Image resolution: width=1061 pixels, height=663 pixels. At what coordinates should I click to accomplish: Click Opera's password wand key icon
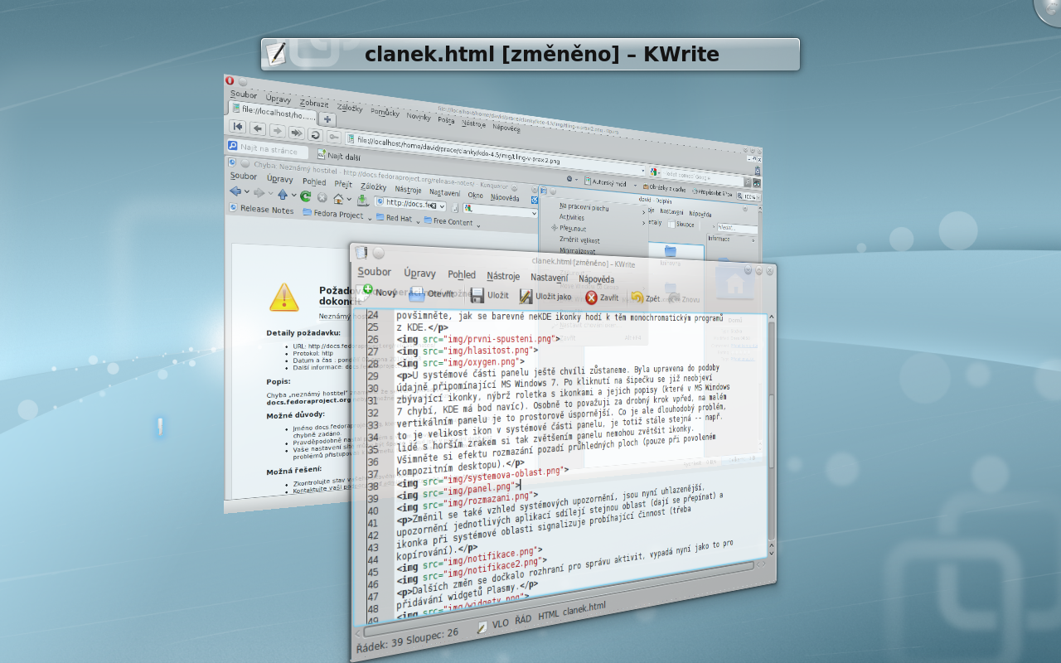(x=333, y=136)
